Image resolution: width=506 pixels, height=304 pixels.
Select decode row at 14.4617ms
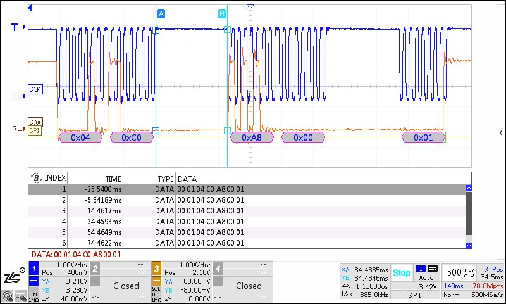[x=247, y=211]
